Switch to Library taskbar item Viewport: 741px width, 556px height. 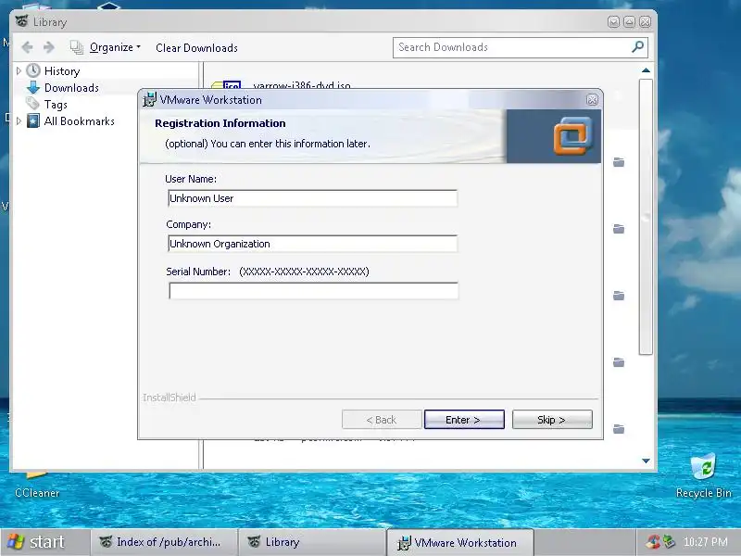pyautogui.click(x=312, y=542)
